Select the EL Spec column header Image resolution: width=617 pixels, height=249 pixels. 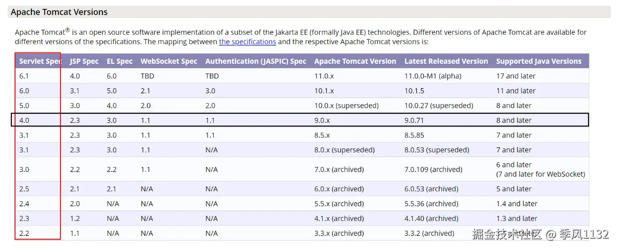(x=120, y=61)
